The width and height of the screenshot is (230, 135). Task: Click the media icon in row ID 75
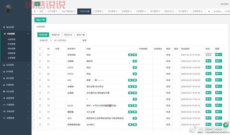(x=135, y=99)
